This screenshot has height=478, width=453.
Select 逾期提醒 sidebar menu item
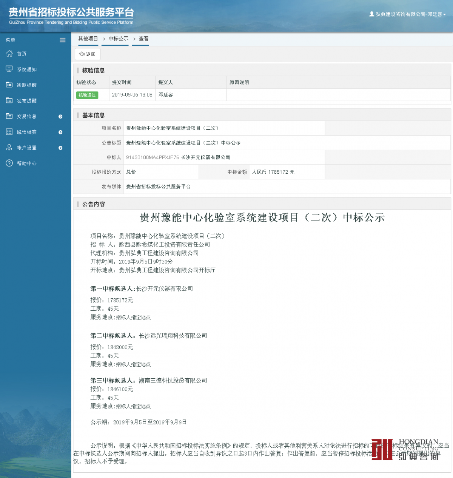point(27,85)
